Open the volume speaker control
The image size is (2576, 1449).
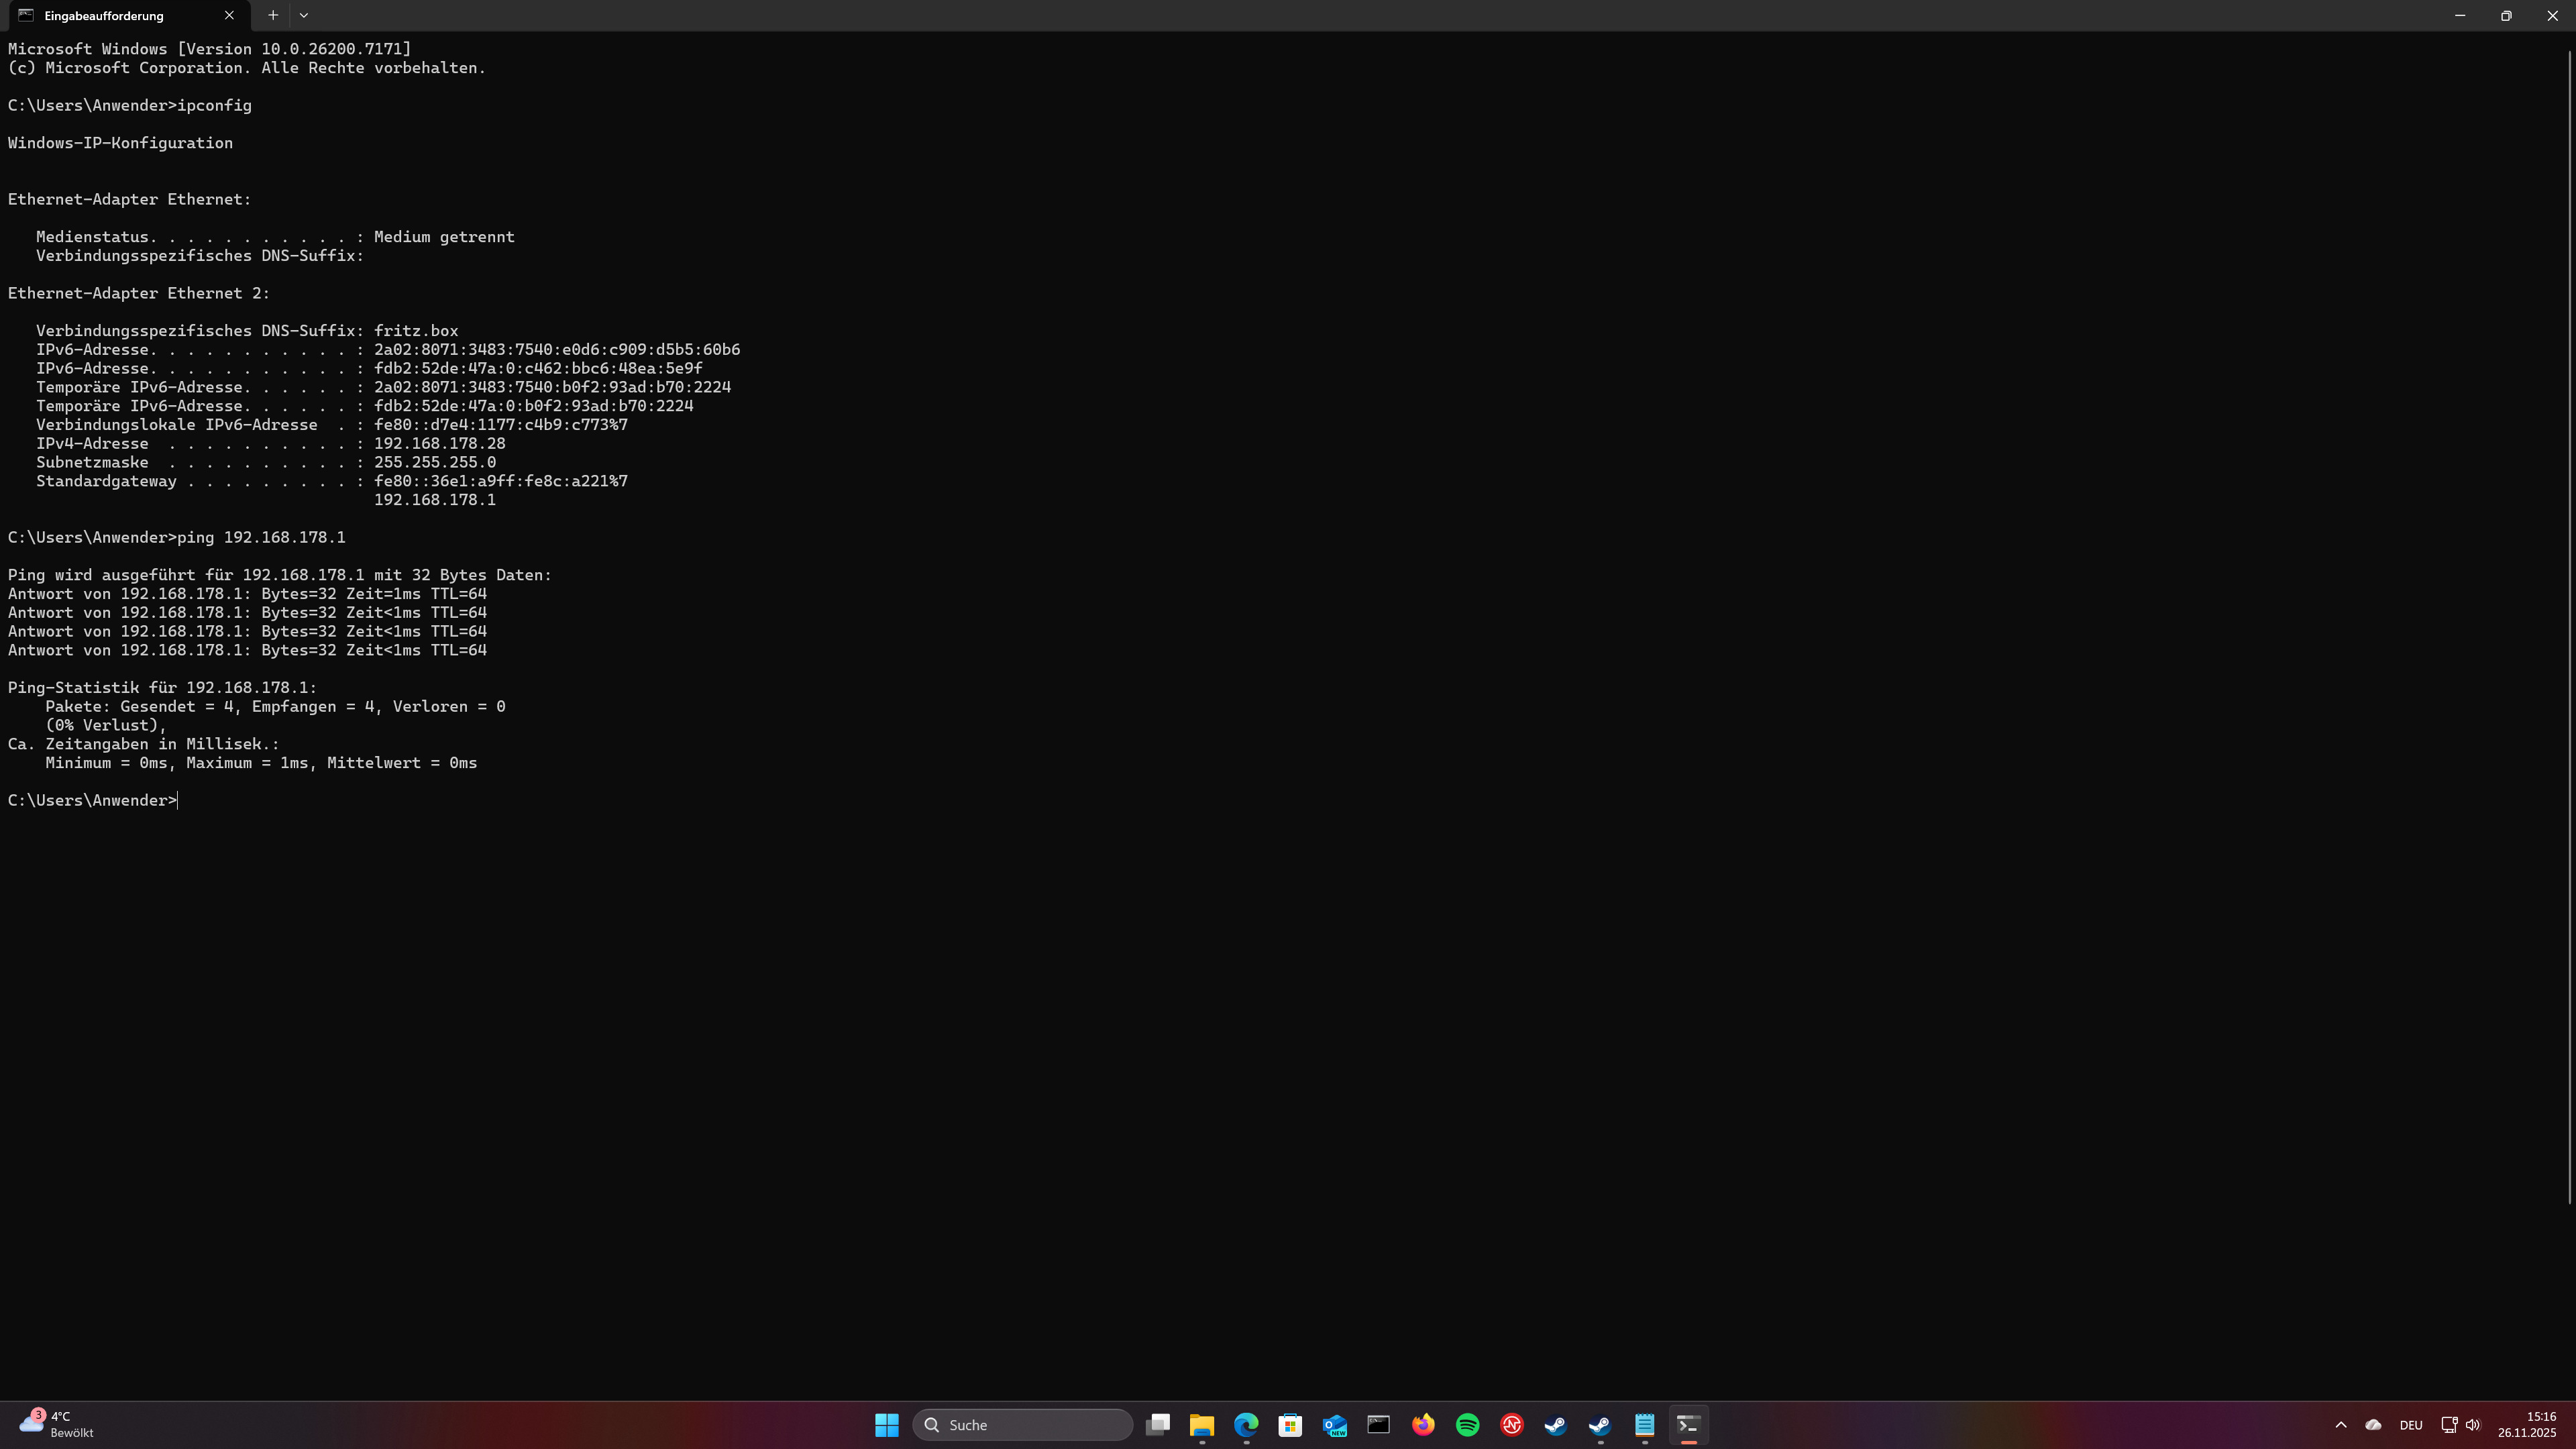(x=2473, y=1424)
